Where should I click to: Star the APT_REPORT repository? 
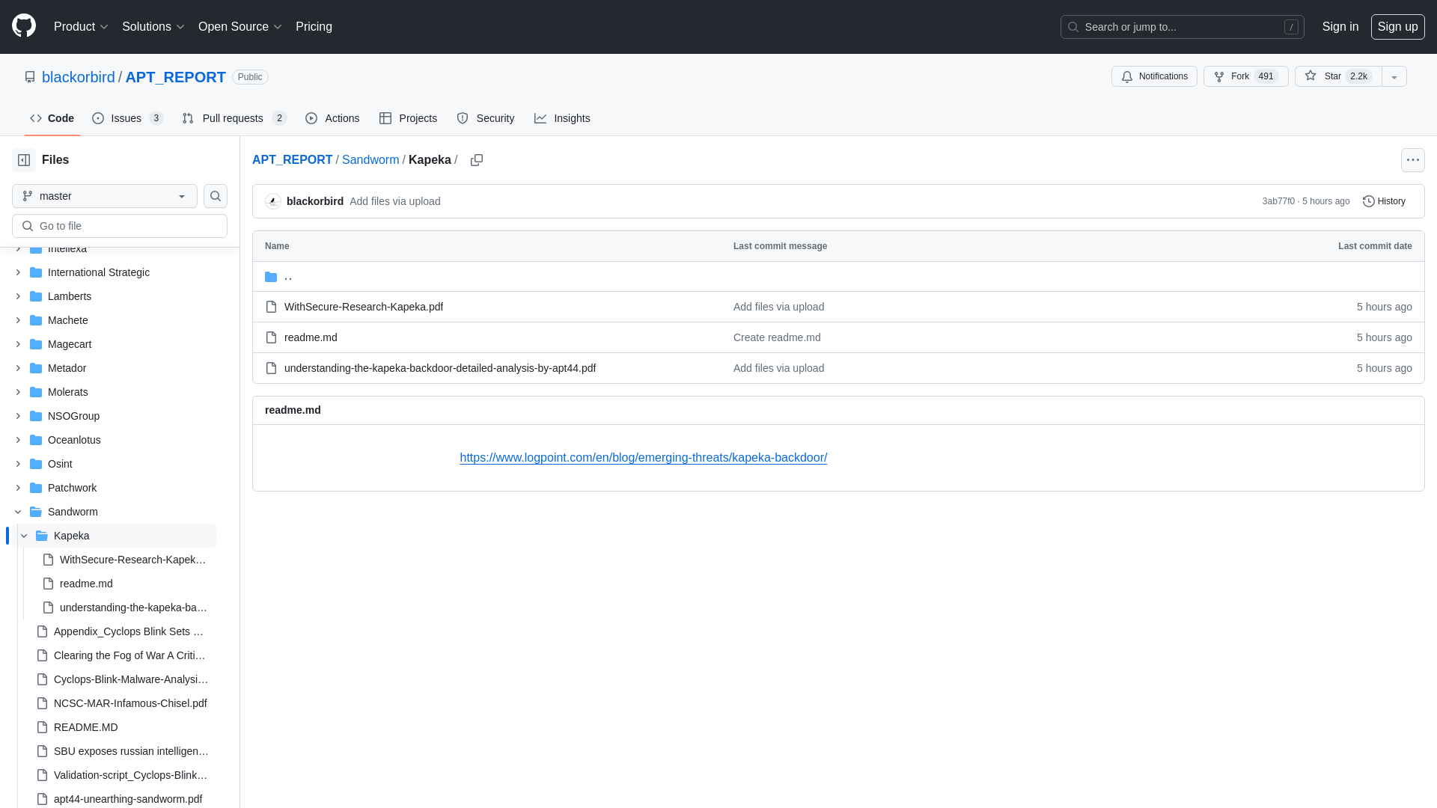[x=1338, y=76]
